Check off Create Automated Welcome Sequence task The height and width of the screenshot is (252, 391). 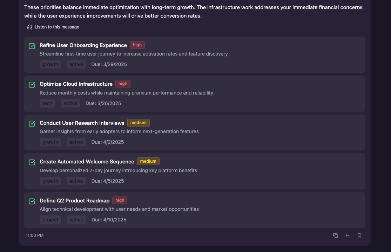(x=32, y=162)
